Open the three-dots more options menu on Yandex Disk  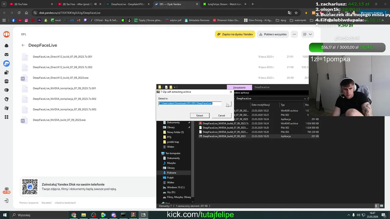pyautogui.click(x=294, y=34)
